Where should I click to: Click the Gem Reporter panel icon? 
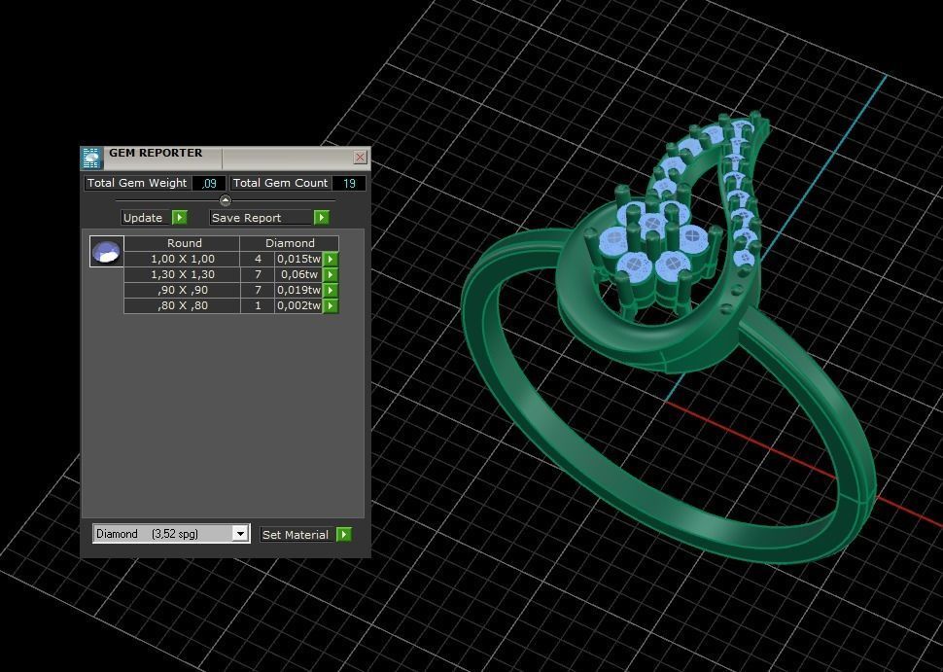pyautogui.click(x=92, y=158)
